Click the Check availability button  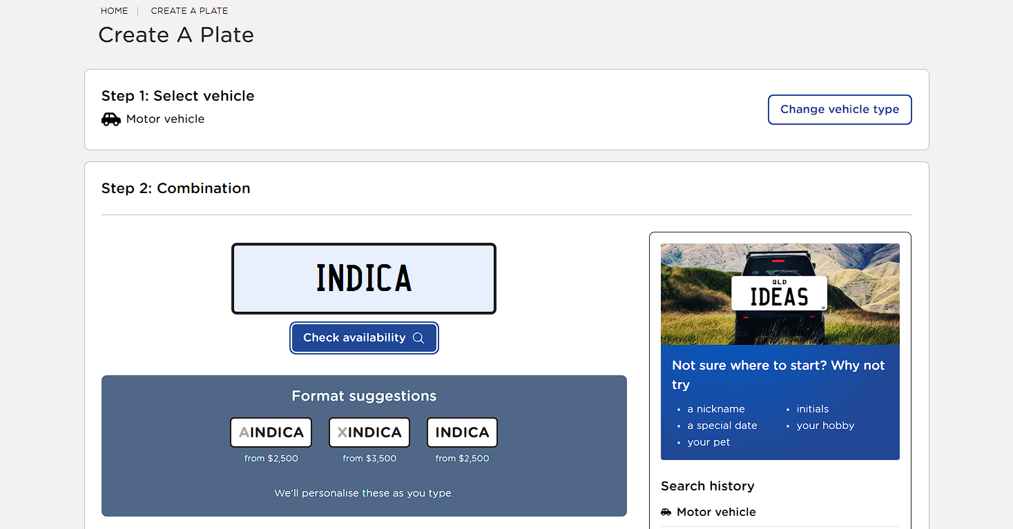[x=364, y=338]
